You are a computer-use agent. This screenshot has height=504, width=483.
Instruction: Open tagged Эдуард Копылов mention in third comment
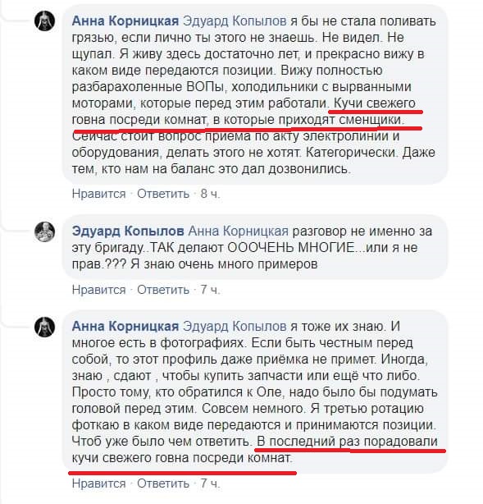click(x=235, y=326)
